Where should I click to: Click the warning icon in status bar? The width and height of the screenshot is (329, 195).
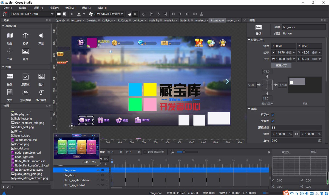(4, 193)
